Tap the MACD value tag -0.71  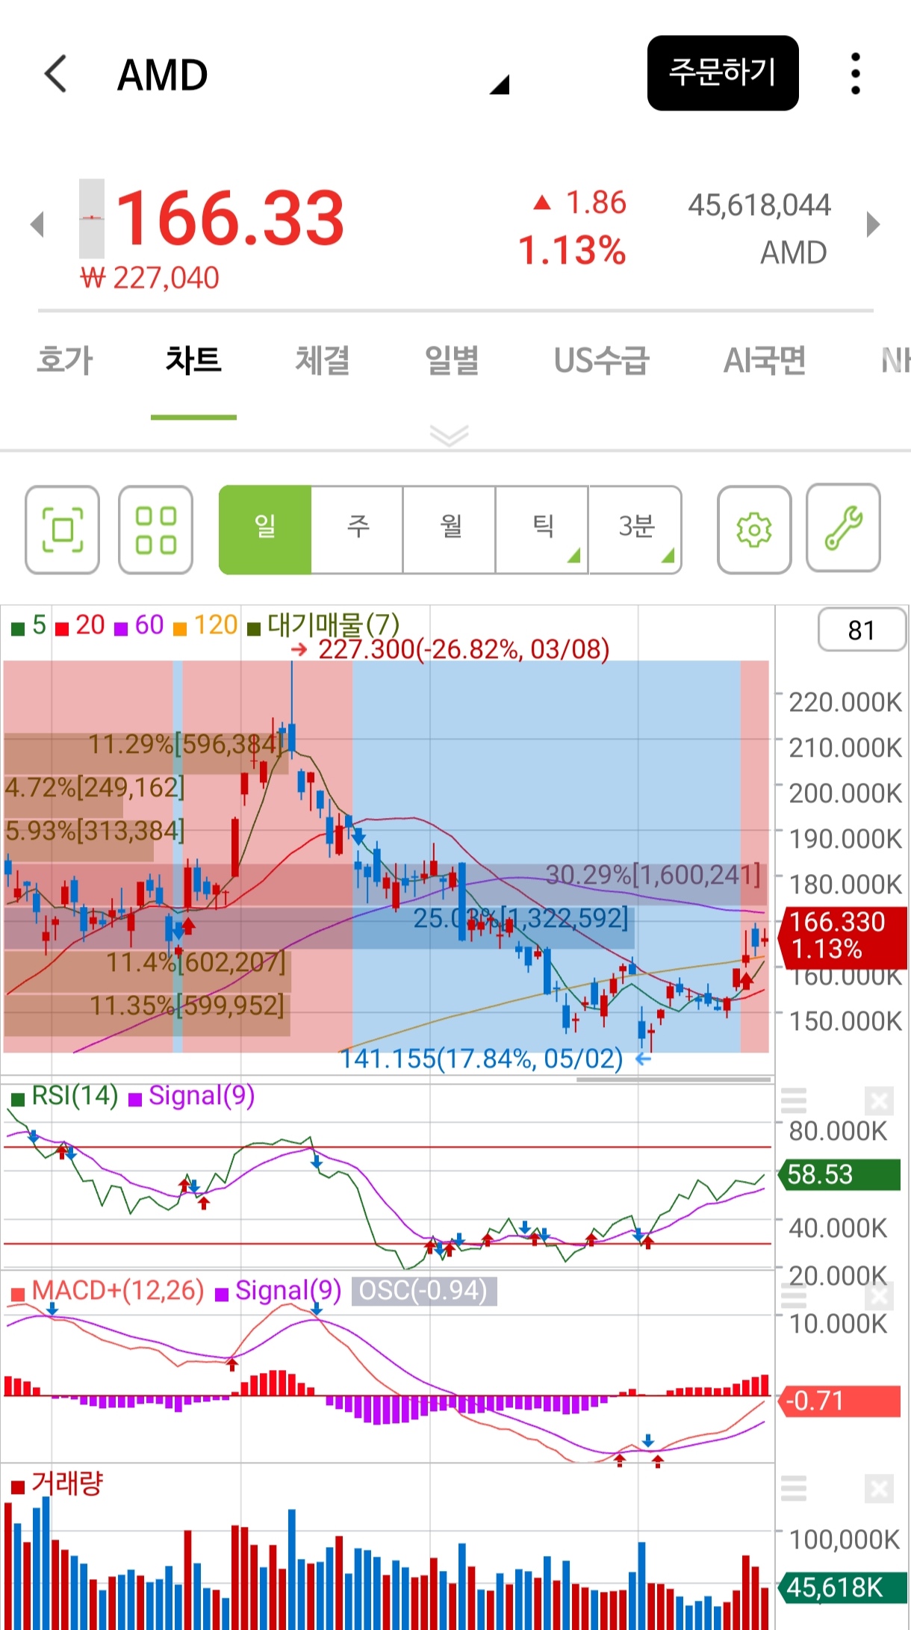pyautogui.click(x=839, y=1401)
